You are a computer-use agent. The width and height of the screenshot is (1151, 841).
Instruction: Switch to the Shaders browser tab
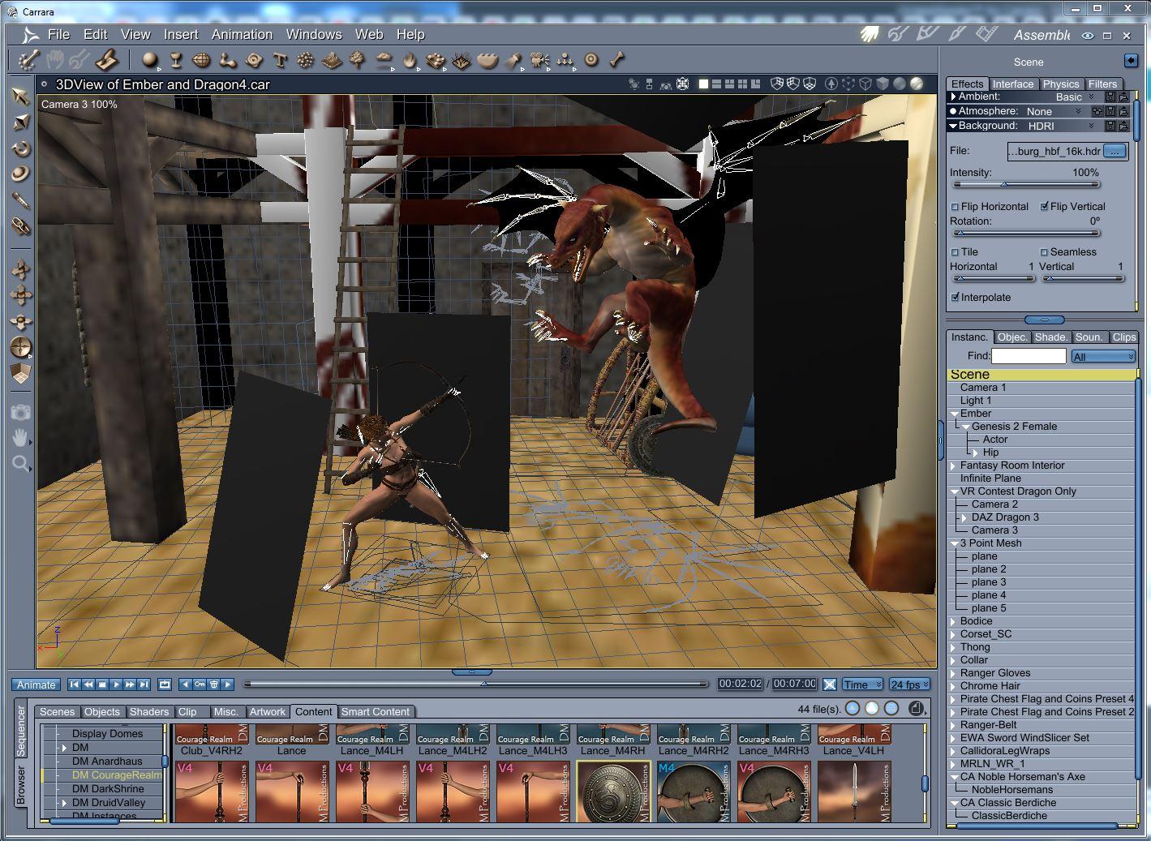149,712
